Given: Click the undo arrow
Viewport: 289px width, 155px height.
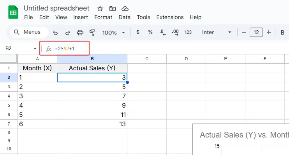Looking at the screenshot, I should 55,33.
